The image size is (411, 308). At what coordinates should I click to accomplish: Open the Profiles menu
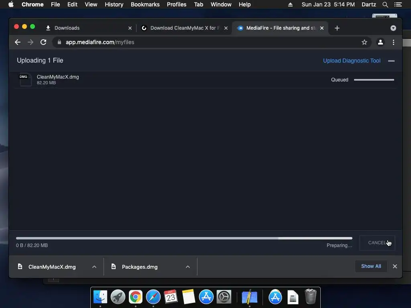(177, 4)
